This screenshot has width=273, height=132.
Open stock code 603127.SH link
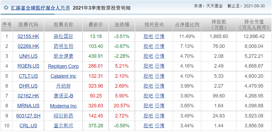tap(28, 116)
